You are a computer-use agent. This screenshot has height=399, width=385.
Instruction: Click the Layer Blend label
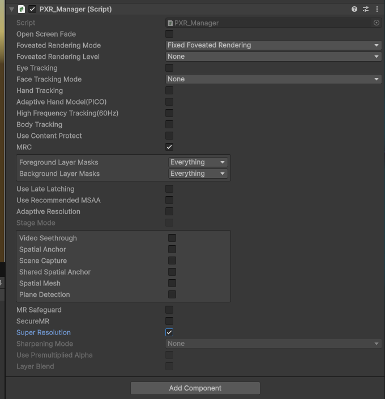pos(35,366)
